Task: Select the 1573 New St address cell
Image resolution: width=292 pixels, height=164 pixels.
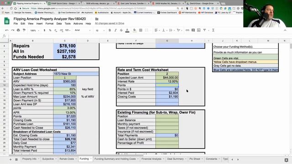Action: 76,74
